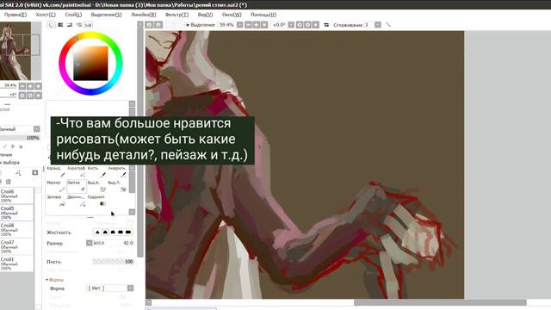Select the Маркер (Marker) tool
551x310 pixels.
coord(56,187)
